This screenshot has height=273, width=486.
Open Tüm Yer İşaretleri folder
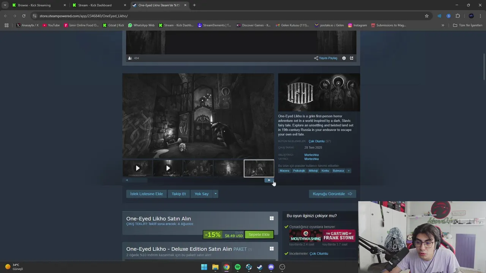[467, 25]
